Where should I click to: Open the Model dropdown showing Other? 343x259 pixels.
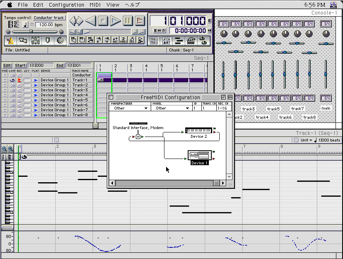click(x=171, y=108)
